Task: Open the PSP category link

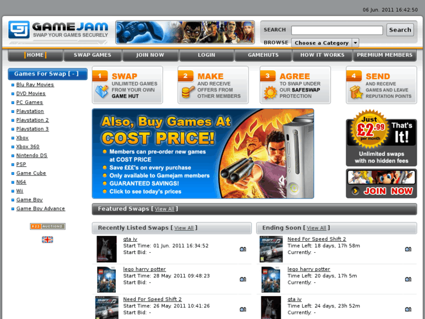Action: point(21,164)
